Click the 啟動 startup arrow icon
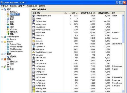The image size is (127, 93). 8,34
